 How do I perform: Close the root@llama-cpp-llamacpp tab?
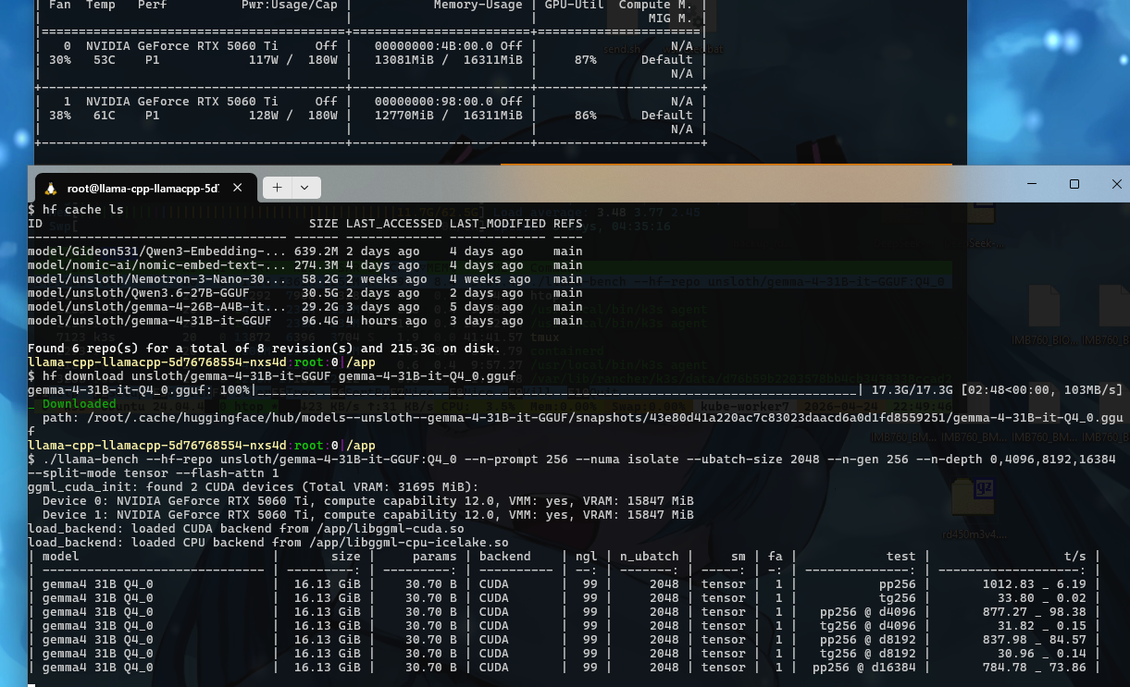[x=238, y=188]
